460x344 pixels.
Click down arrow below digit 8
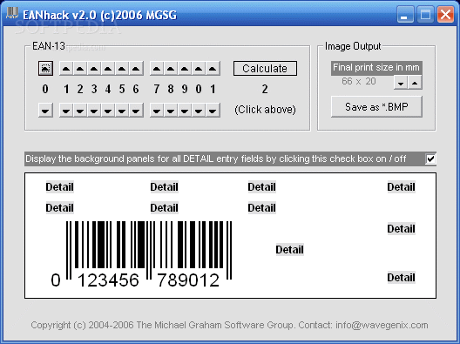[x=171, y=111]
